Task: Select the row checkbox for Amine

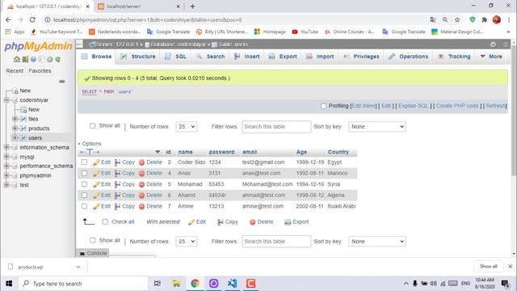Action: pos(84,206)
